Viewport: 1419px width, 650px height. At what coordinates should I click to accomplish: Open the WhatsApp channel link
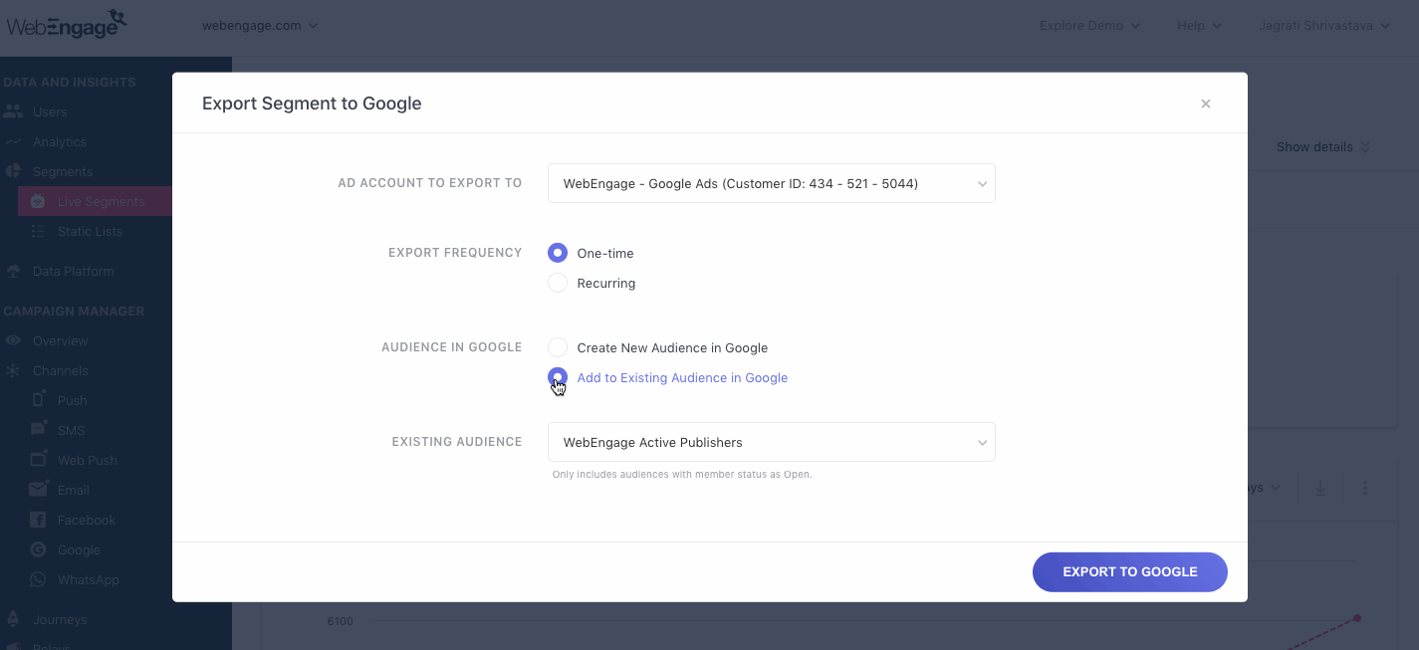(89, 579)
